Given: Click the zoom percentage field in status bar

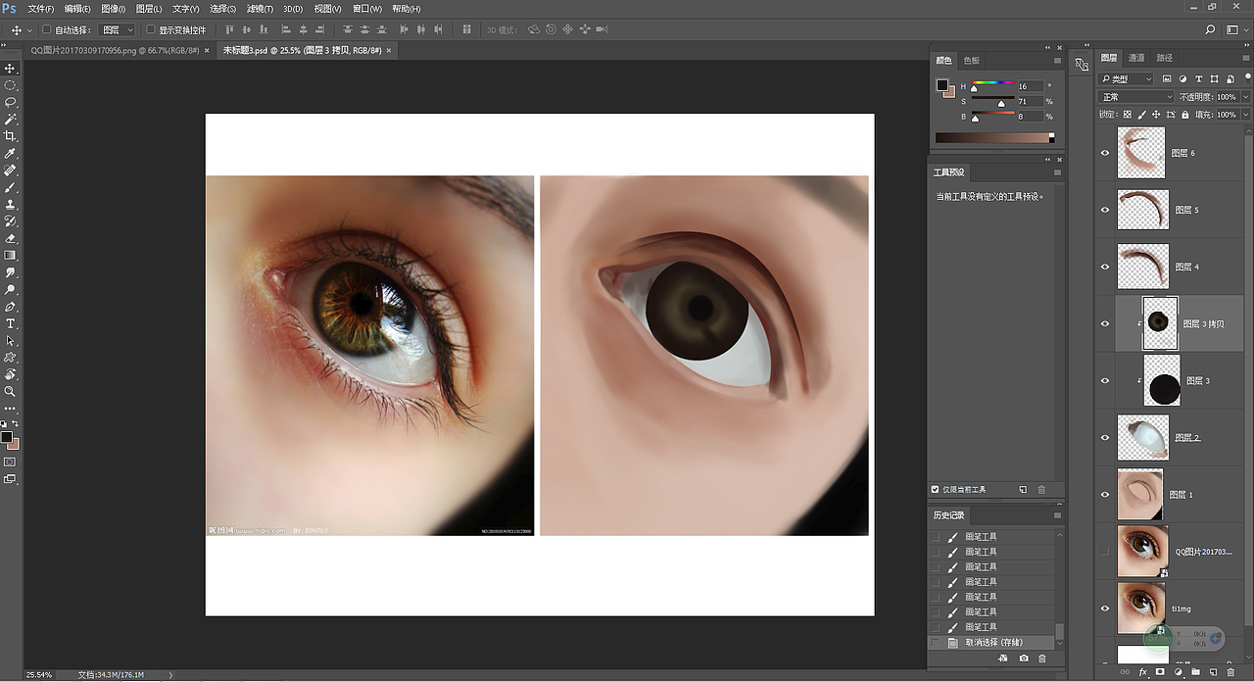Looking at the screenshot, I should [39, 674].
